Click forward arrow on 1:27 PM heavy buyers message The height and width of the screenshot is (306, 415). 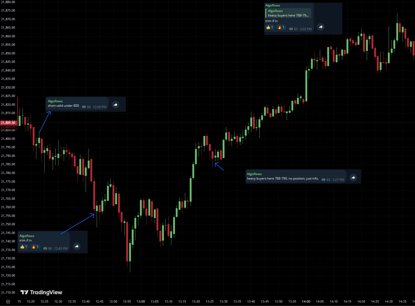point(353,178)
